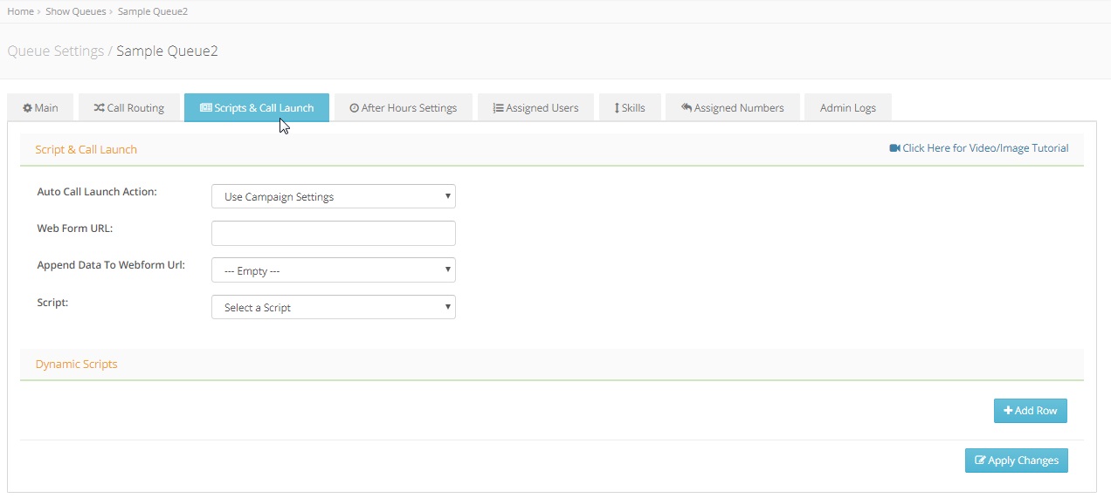Click the list icon on Assigned Users tab

click(x=498, y=108)
